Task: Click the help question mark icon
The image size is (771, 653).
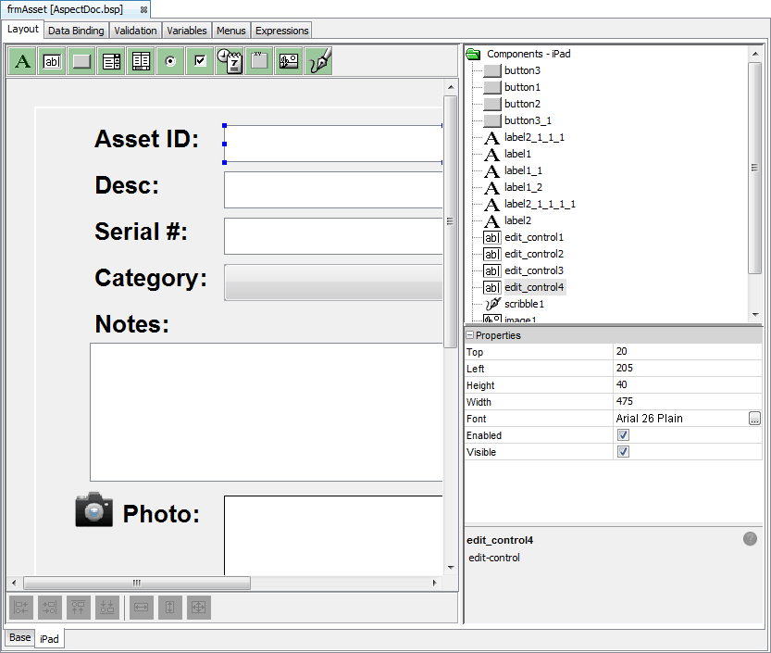Action: [x=750, y=539]
